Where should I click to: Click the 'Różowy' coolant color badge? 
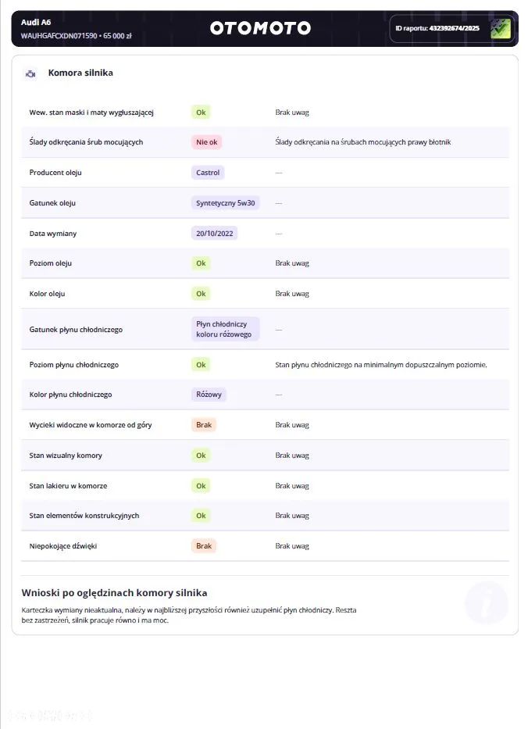click(209, 395)
